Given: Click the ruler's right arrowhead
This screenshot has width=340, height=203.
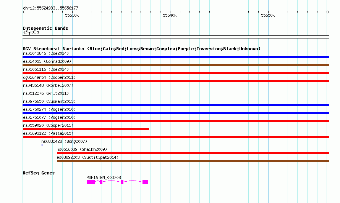Looking at the screenshot, I should tap(328, 12).
